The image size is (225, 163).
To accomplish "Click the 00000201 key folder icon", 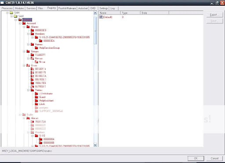I will point(32,55).
